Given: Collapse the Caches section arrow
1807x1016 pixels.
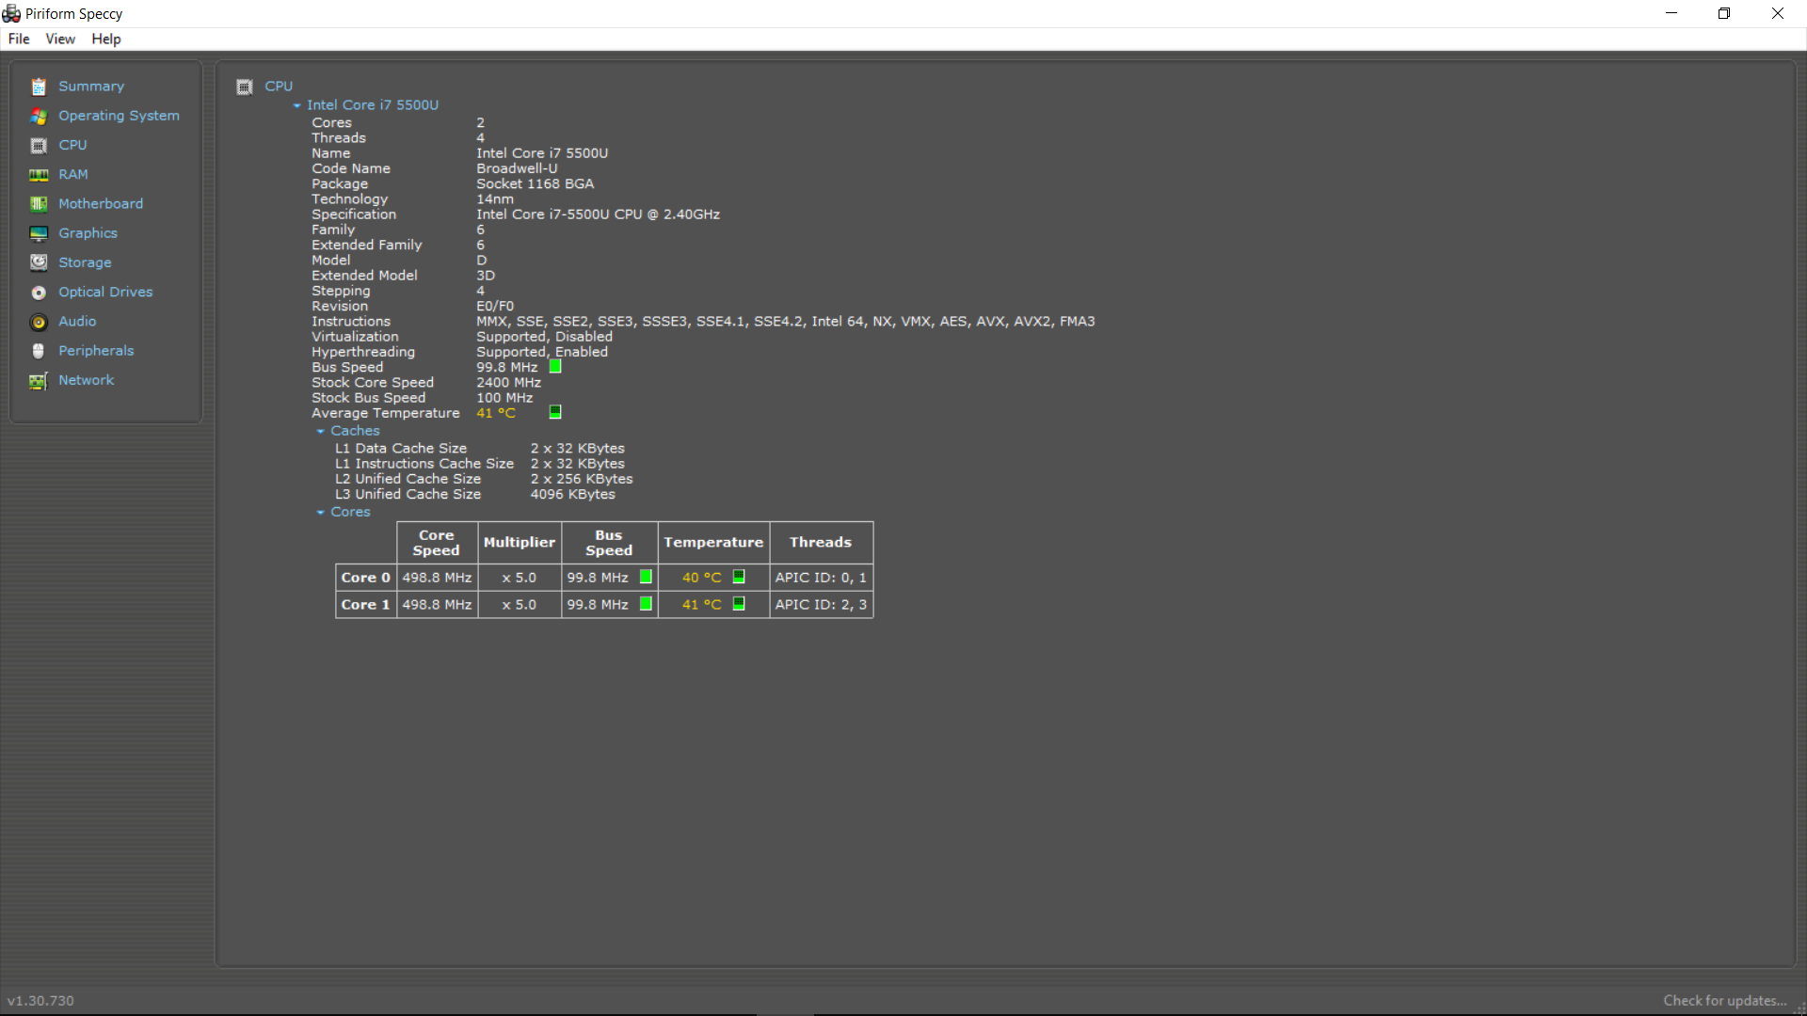Looking at the screenshot, I should pyautogui.click(x=321, y=431).
